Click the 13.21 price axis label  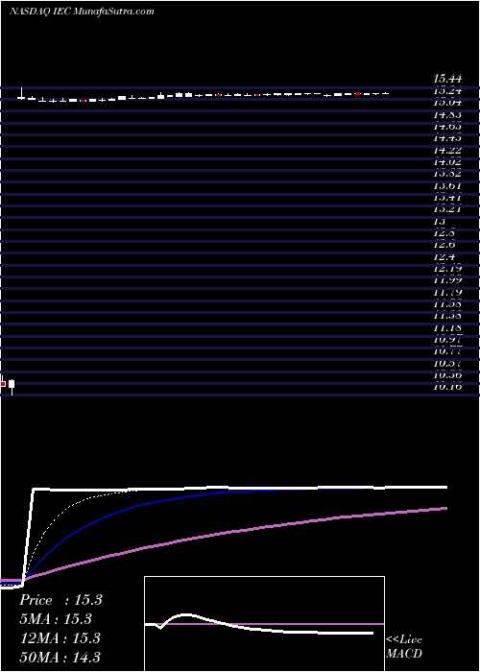point(447,209)
